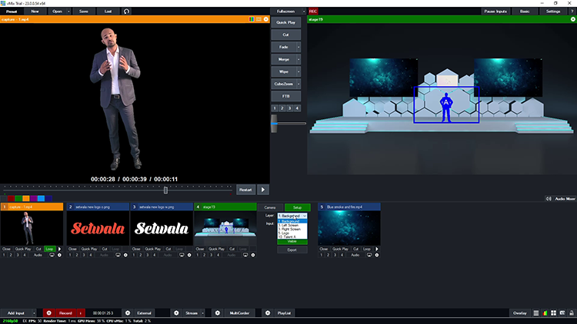Click the undo arrow icon next to Last

[x=127, y=12]
